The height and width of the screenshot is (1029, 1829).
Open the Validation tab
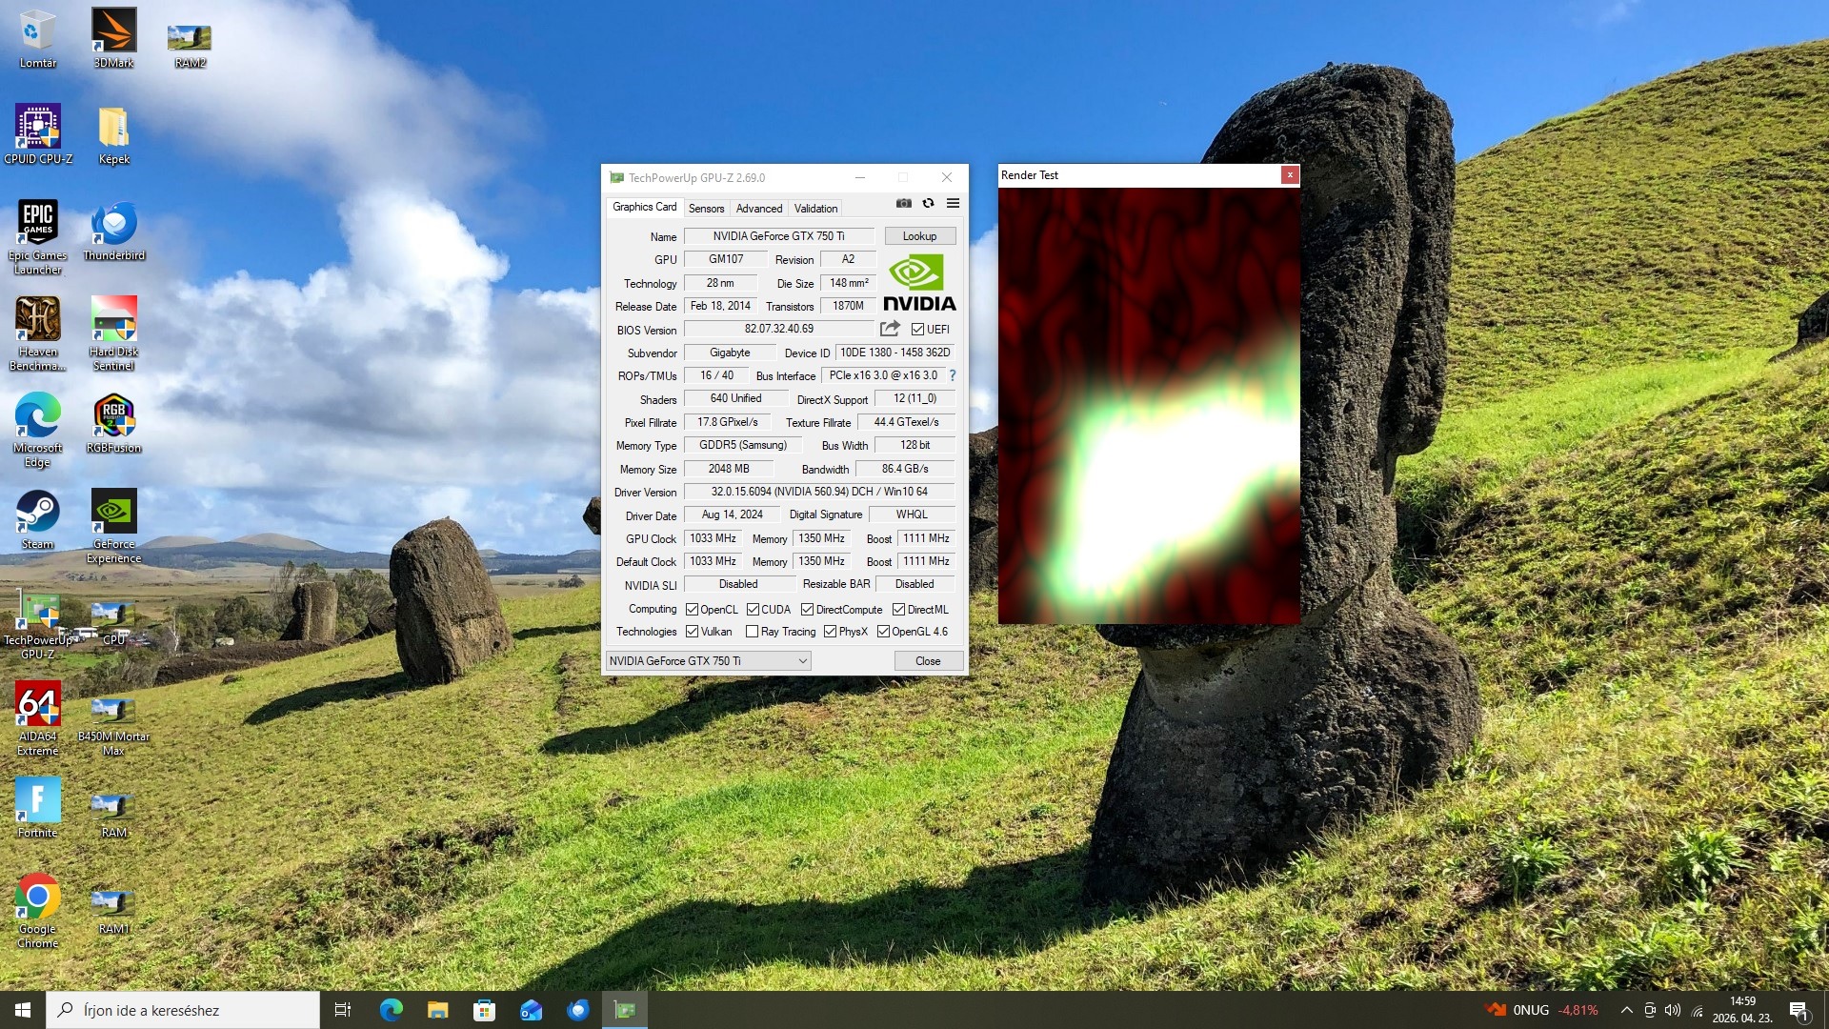(x=815, y=208)
